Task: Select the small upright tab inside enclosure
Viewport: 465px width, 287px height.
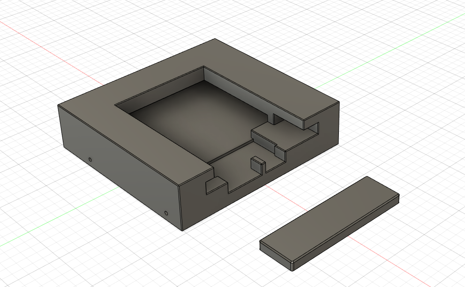Action: (x=258, y=165)
